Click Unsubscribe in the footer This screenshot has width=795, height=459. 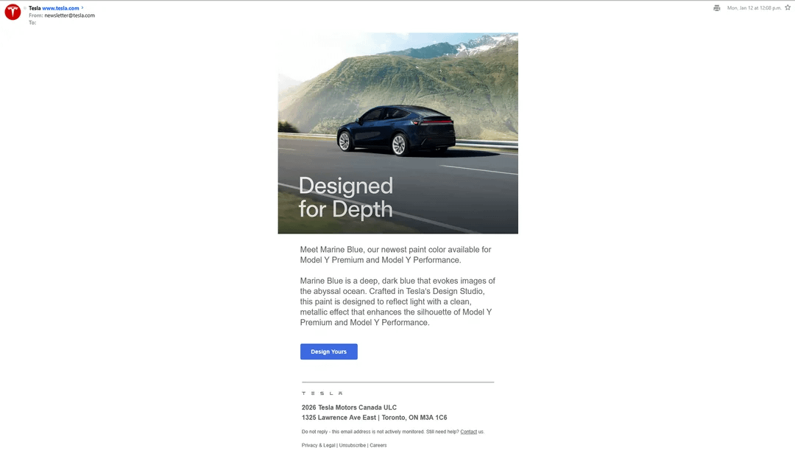click(x=353, y=446)
